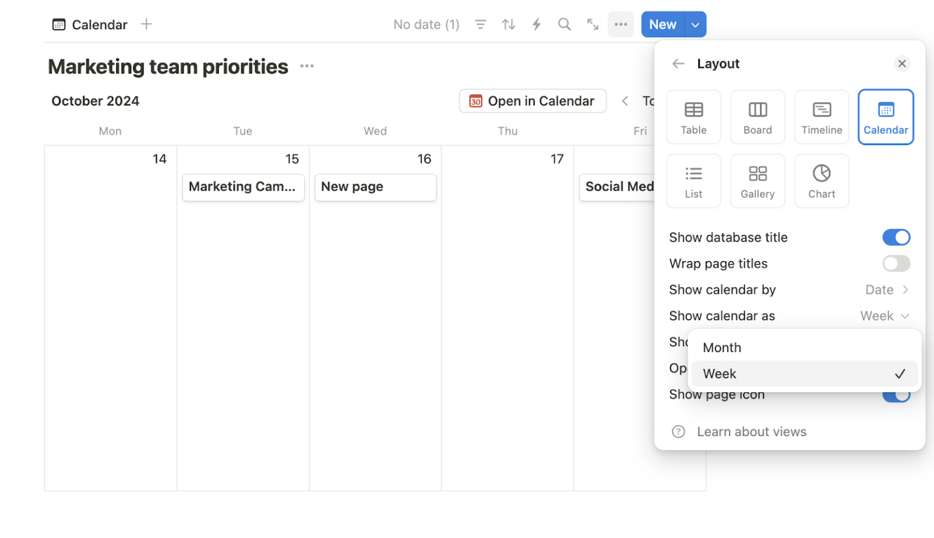Switch to the Gallery layout
Viewport: 934px width, 538px height.
[x=758, y=180]
